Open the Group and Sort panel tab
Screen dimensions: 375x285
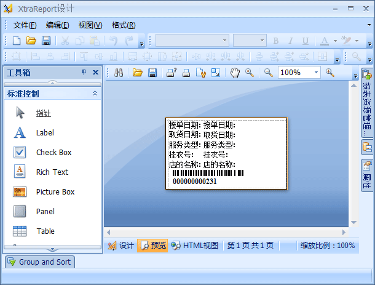click(40, 262)
